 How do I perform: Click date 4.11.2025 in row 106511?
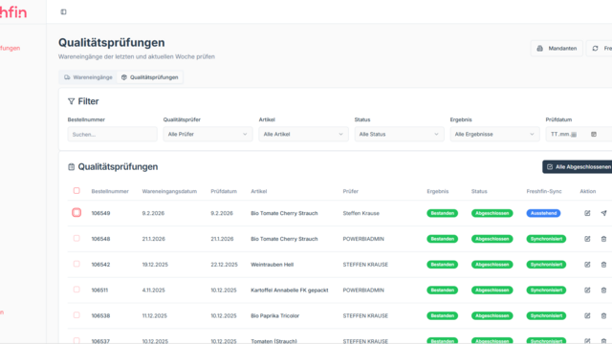pos(153,290)
